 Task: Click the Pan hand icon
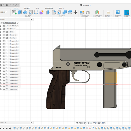point(85,123)
